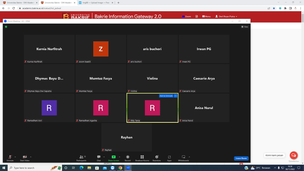Close the ImgBB browser tab
Image resolution: width=304 pixels, height=171 pixels.
pos(112,3)
